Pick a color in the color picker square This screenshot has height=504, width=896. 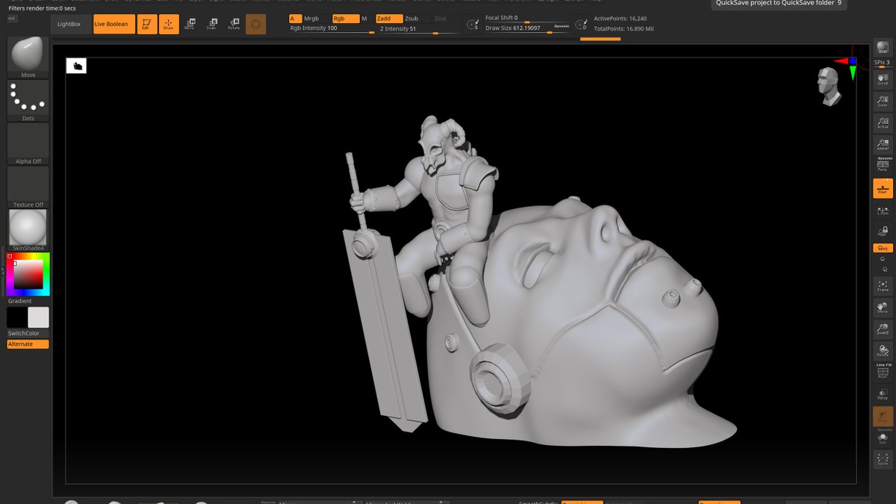28,274
